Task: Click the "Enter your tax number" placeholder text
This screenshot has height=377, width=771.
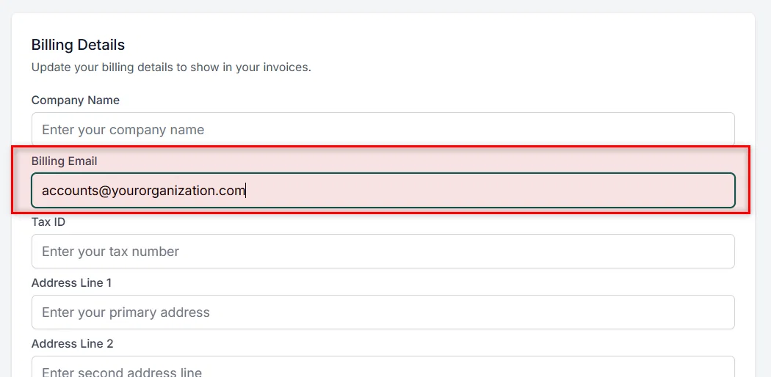Action: [111, 252]
